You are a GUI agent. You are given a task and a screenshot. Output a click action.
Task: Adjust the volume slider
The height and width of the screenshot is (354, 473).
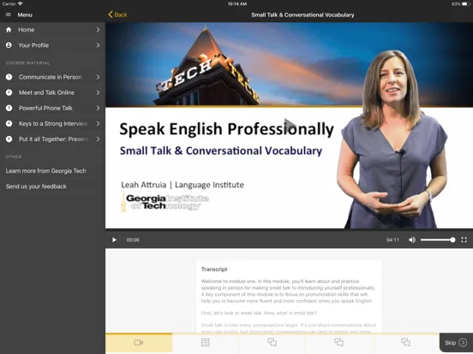[x=438, y=239]
